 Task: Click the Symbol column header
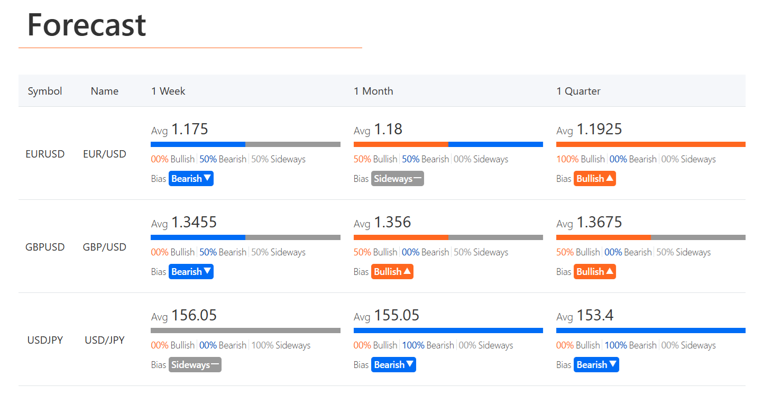click(45, 91)
